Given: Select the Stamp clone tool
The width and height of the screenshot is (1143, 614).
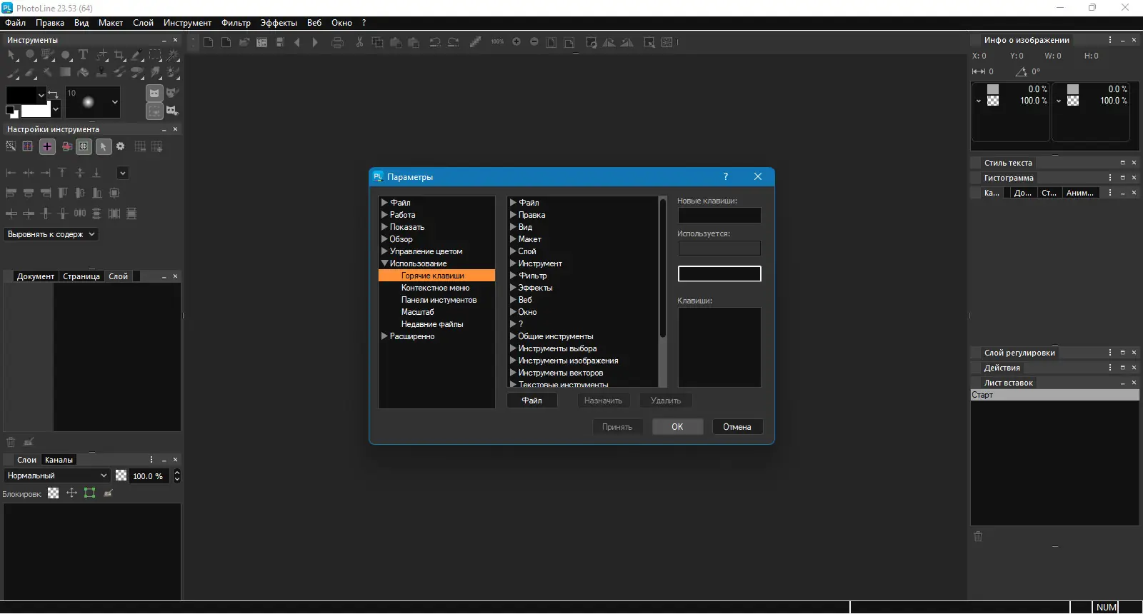Looking at the screenshot, I should (101, 72).
